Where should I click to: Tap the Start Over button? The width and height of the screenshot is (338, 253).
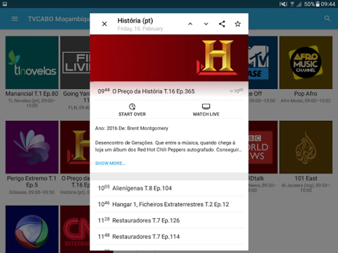click(x=132, y=110)
